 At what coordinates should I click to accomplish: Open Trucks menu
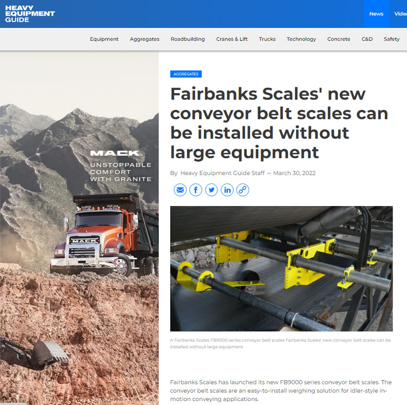[267, 39]
